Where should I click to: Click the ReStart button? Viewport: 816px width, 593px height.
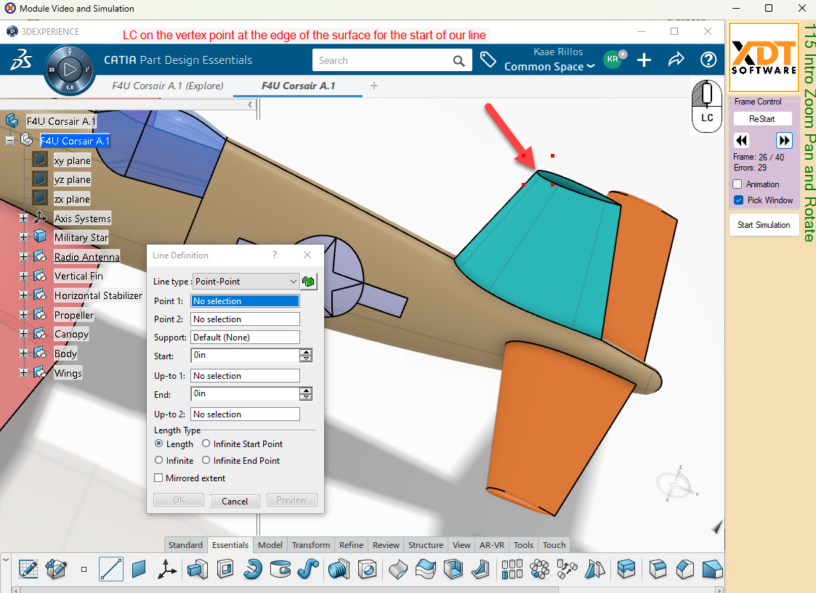coord(762,118)
